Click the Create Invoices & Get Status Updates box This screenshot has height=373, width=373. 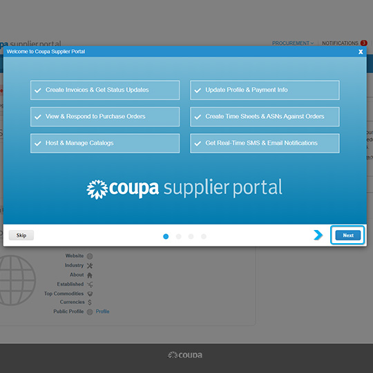[x=105, y=90]
